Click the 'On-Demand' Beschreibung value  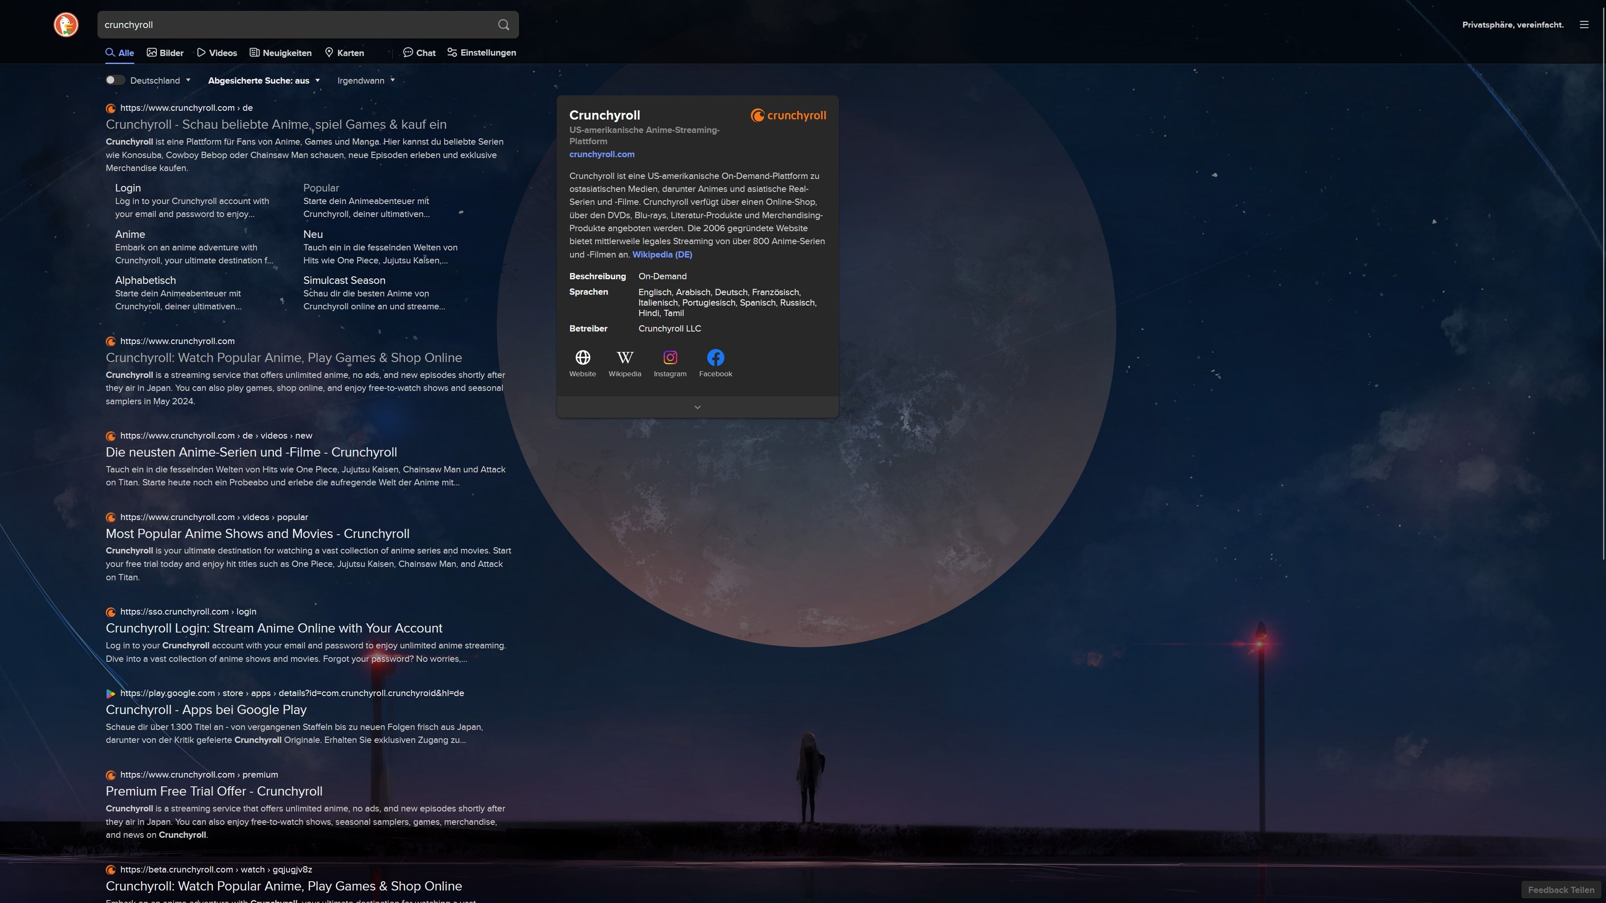[662, 276]
